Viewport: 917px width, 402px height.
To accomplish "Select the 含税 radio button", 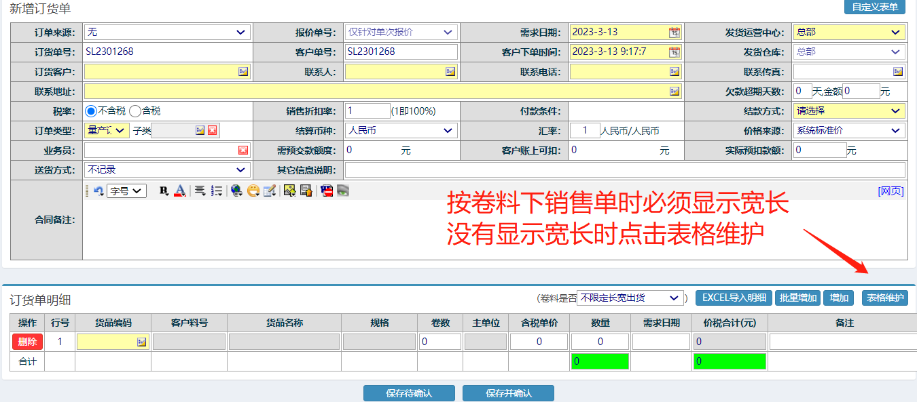I will click(135, 111).
